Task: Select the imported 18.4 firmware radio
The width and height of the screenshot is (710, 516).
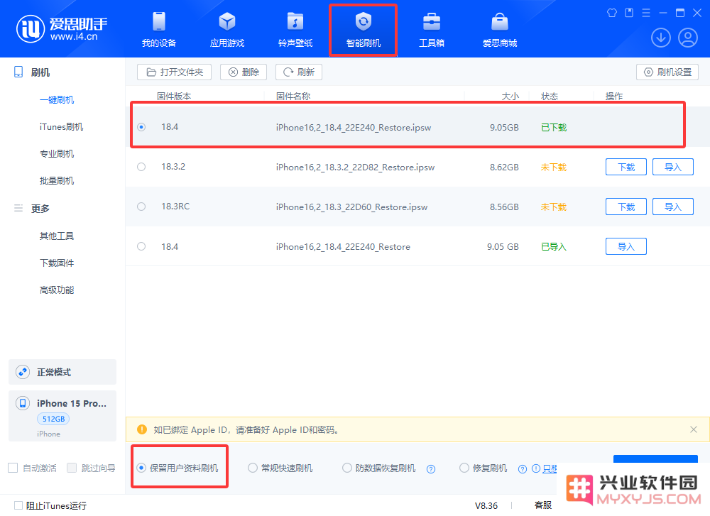Action: click(141, 246)
